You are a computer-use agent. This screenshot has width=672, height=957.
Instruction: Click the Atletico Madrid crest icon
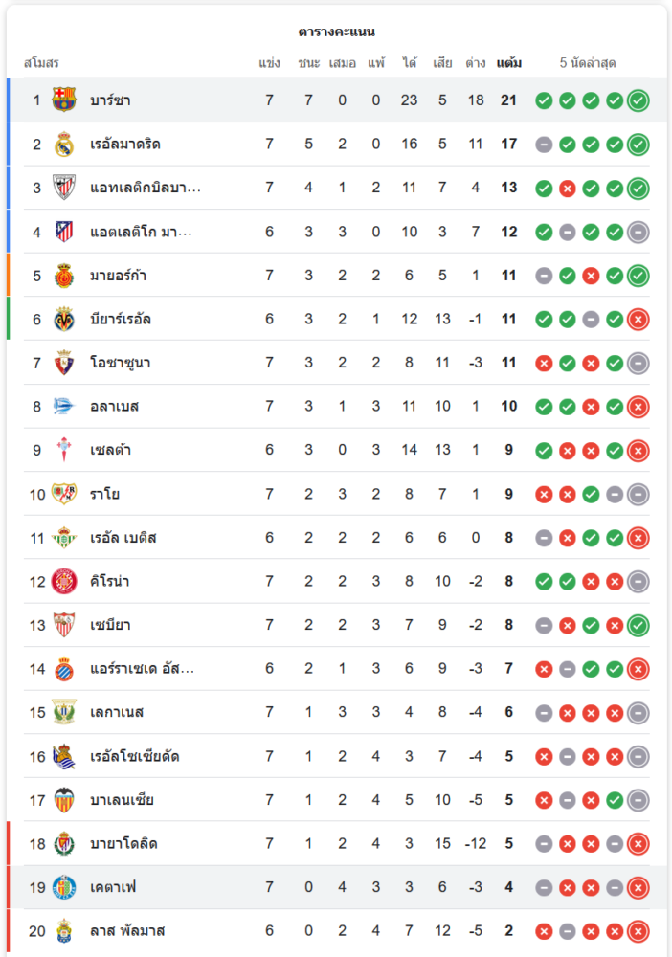click(x=64, y=232)
